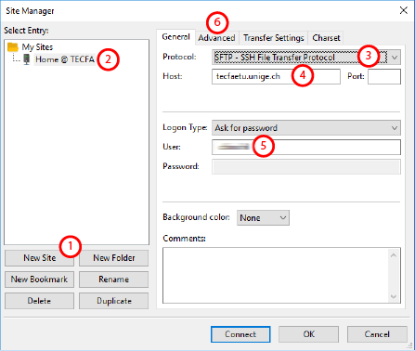Image resolution: width=415 pixels, height=351 pixels.
Task: Click the Duplicate button
Action: [x=113, y=301]
